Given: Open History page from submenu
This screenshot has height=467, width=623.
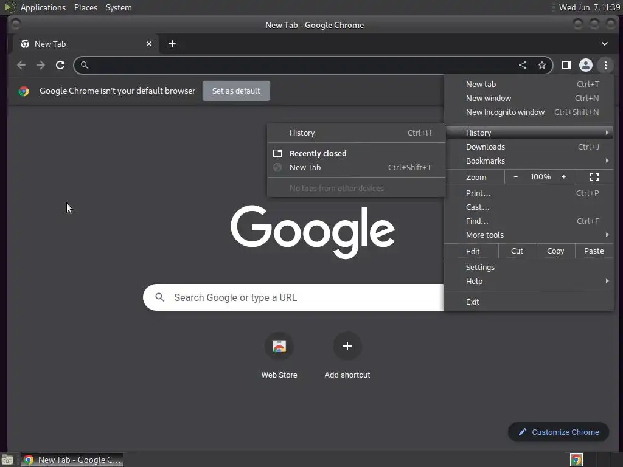Looking at the screenshot, I should pyautogui.click(x=357, y=133).
